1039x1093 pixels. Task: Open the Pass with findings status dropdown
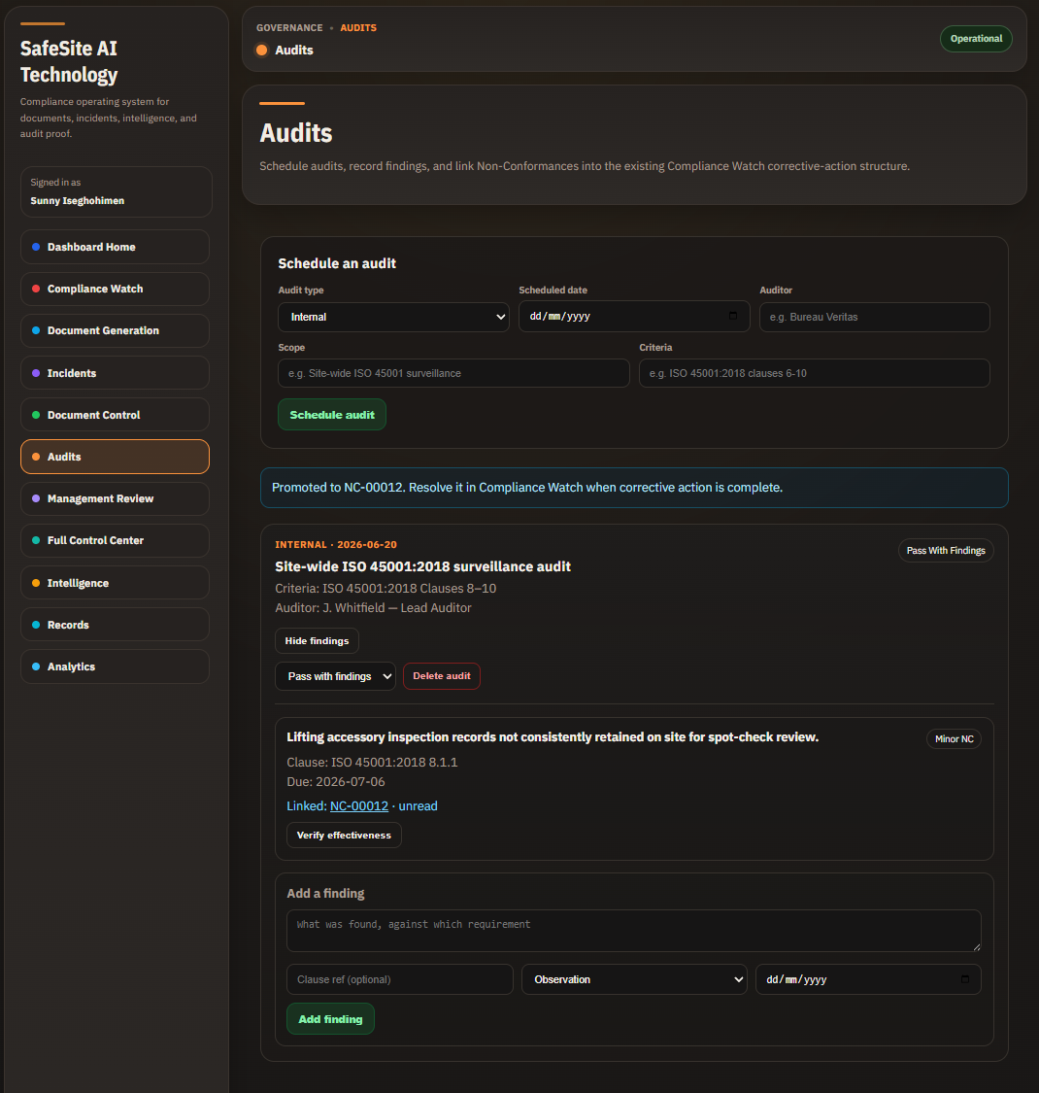(x=335, y=676)
